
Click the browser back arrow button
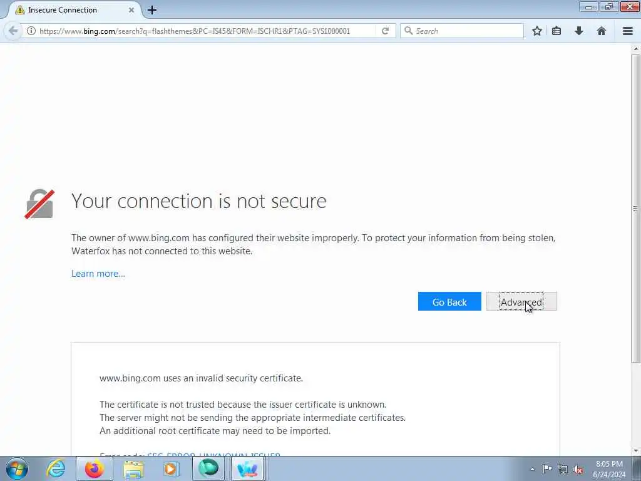click(x=13, y=31)
